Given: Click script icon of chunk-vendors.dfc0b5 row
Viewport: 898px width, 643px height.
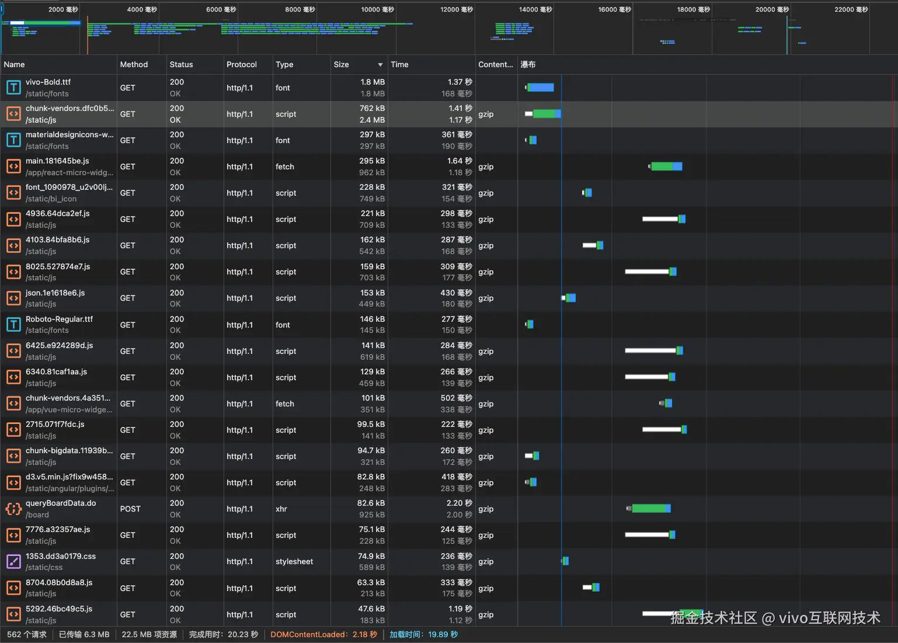Looking at the screenshot, I should point(13,114).
